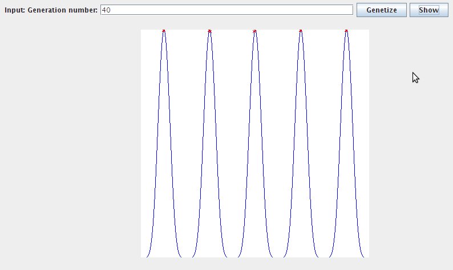This screenshot has width=453, height=270.
Task: Select the middle red marker at the third peak
Action: 255,31
